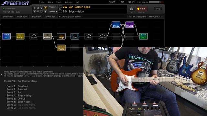The image size is (207, 116).
Task: Switch to scene button 5
Action: click(x=34, y=12)
